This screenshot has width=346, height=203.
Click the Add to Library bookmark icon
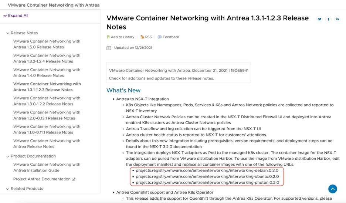click(x=108, y=37)
